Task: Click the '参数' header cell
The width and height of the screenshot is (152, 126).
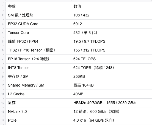Action: (38, 7)
